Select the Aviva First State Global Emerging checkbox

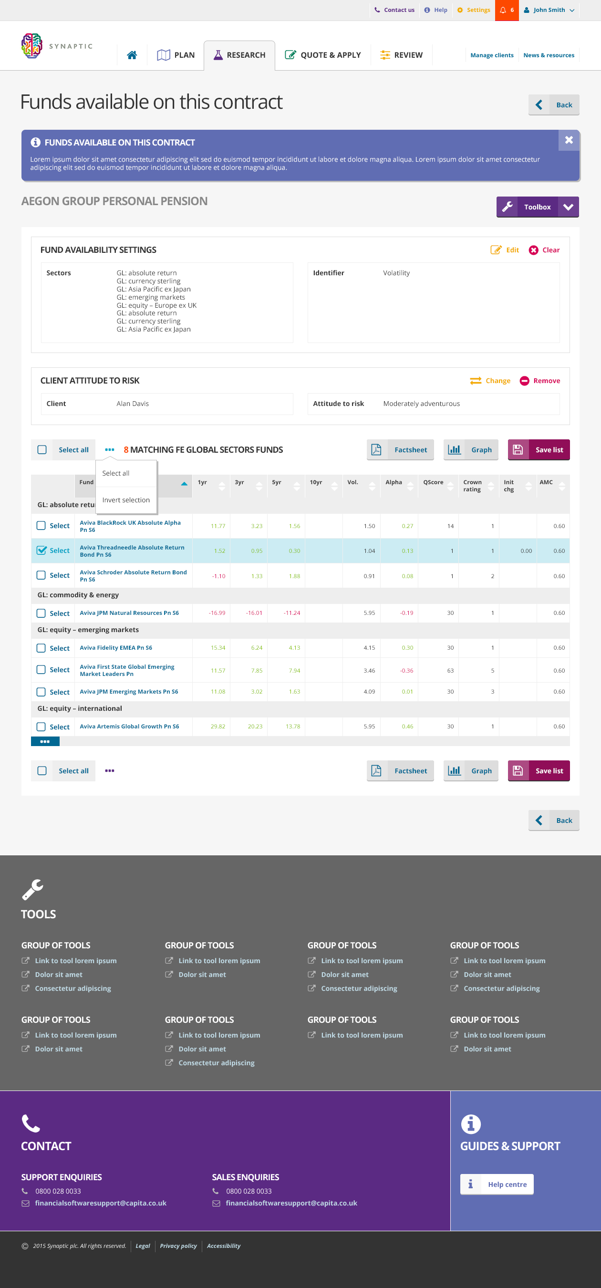[41, 669]
